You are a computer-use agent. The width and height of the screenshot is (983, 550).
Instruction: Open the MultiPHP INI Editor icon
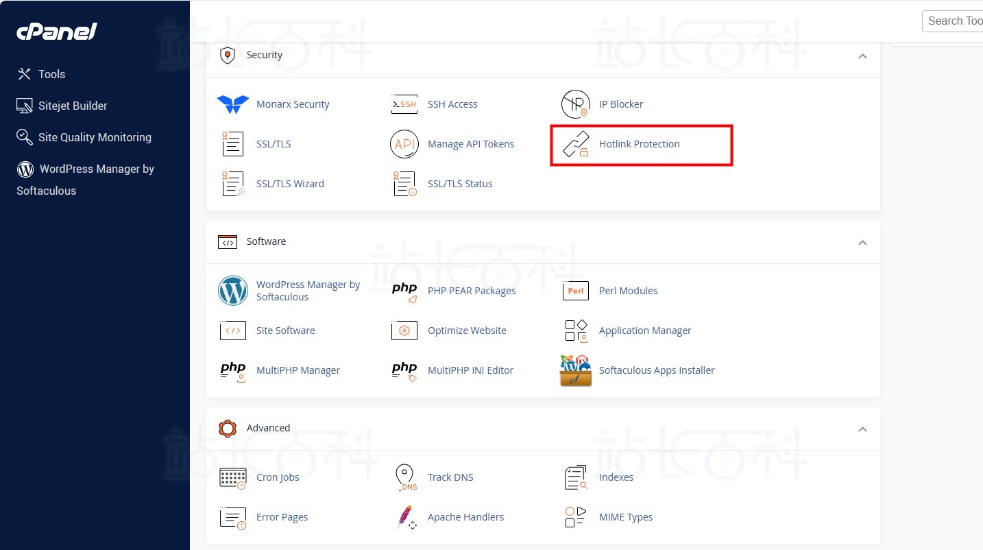coord(404,370)
